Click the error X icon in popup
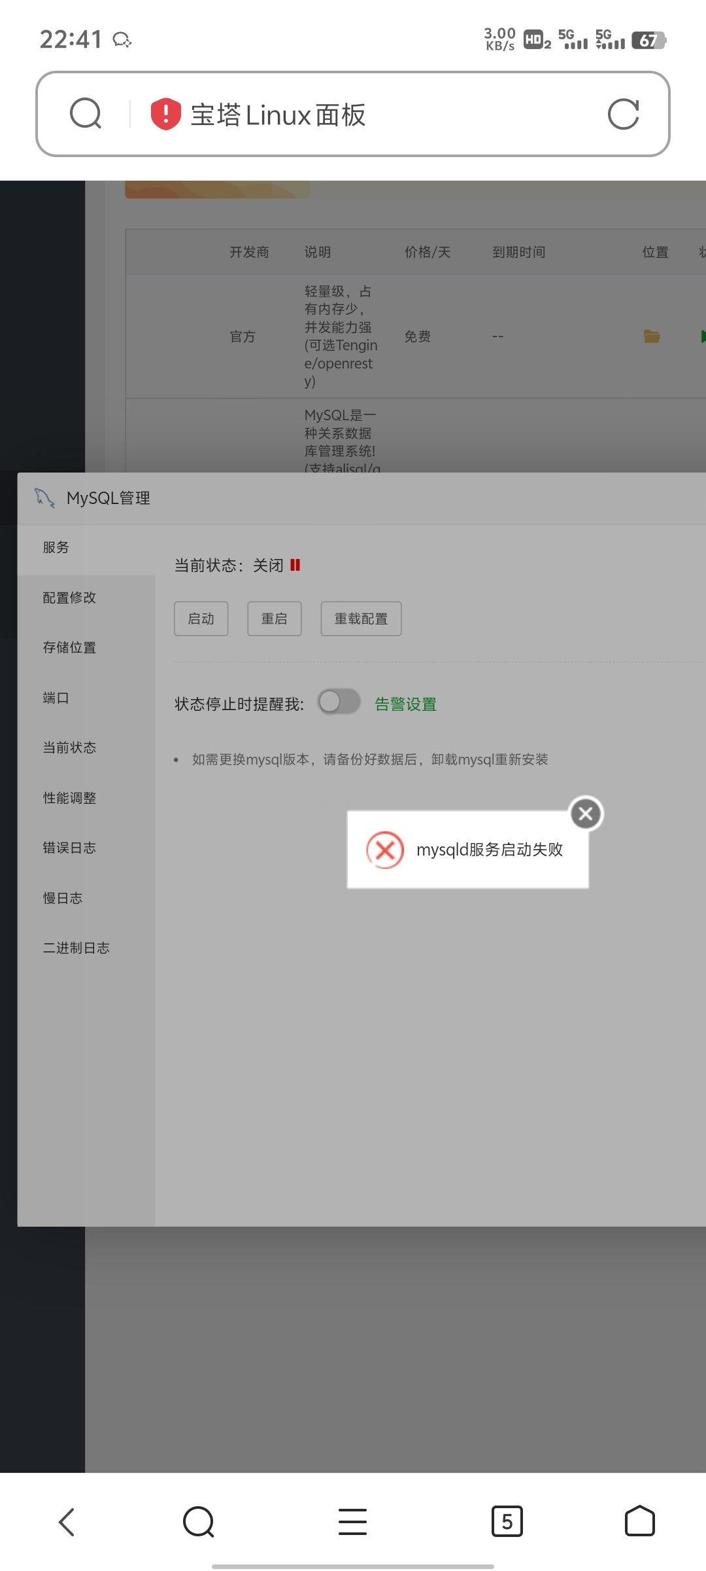This screenshot has height=1571, width=706. pyautogui.click(x=385, y=850)
